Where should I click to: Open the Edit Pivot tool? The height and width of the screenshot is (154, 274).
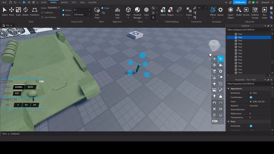97,13
